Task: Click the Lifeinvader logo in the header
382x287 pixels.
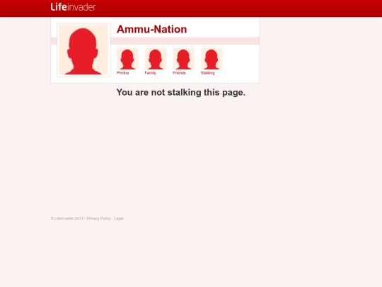Action: tap(73, 7)
